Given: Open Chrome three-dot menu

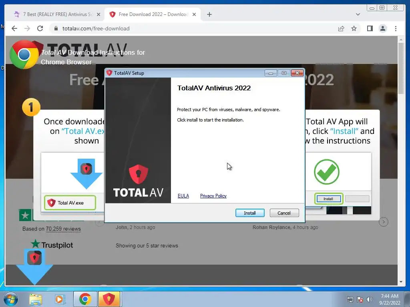Looking at the screenshot, I should click(x=396, y=28).
